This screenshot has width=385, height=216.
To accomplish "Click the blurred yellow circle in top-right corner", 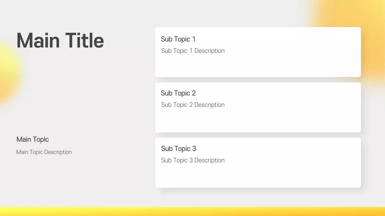I will point(370,18).
